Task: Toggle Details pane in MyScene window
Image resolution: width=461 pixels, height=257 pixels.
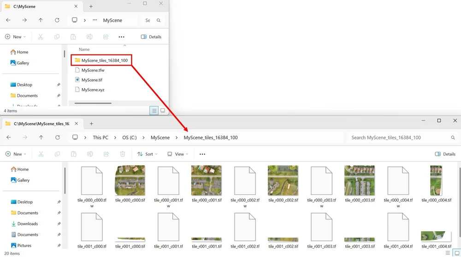Action: (x=151, y=37)
